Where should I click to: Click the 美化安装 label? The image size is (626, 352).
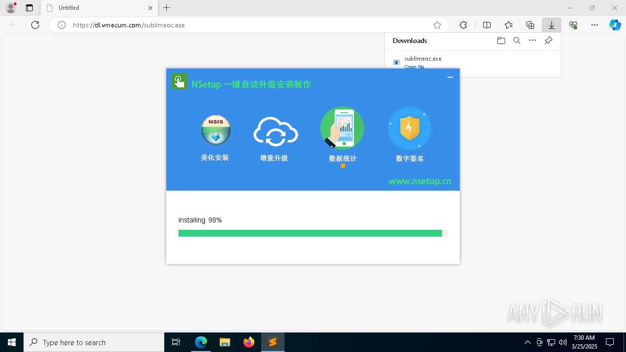click(x=215, y=157)
